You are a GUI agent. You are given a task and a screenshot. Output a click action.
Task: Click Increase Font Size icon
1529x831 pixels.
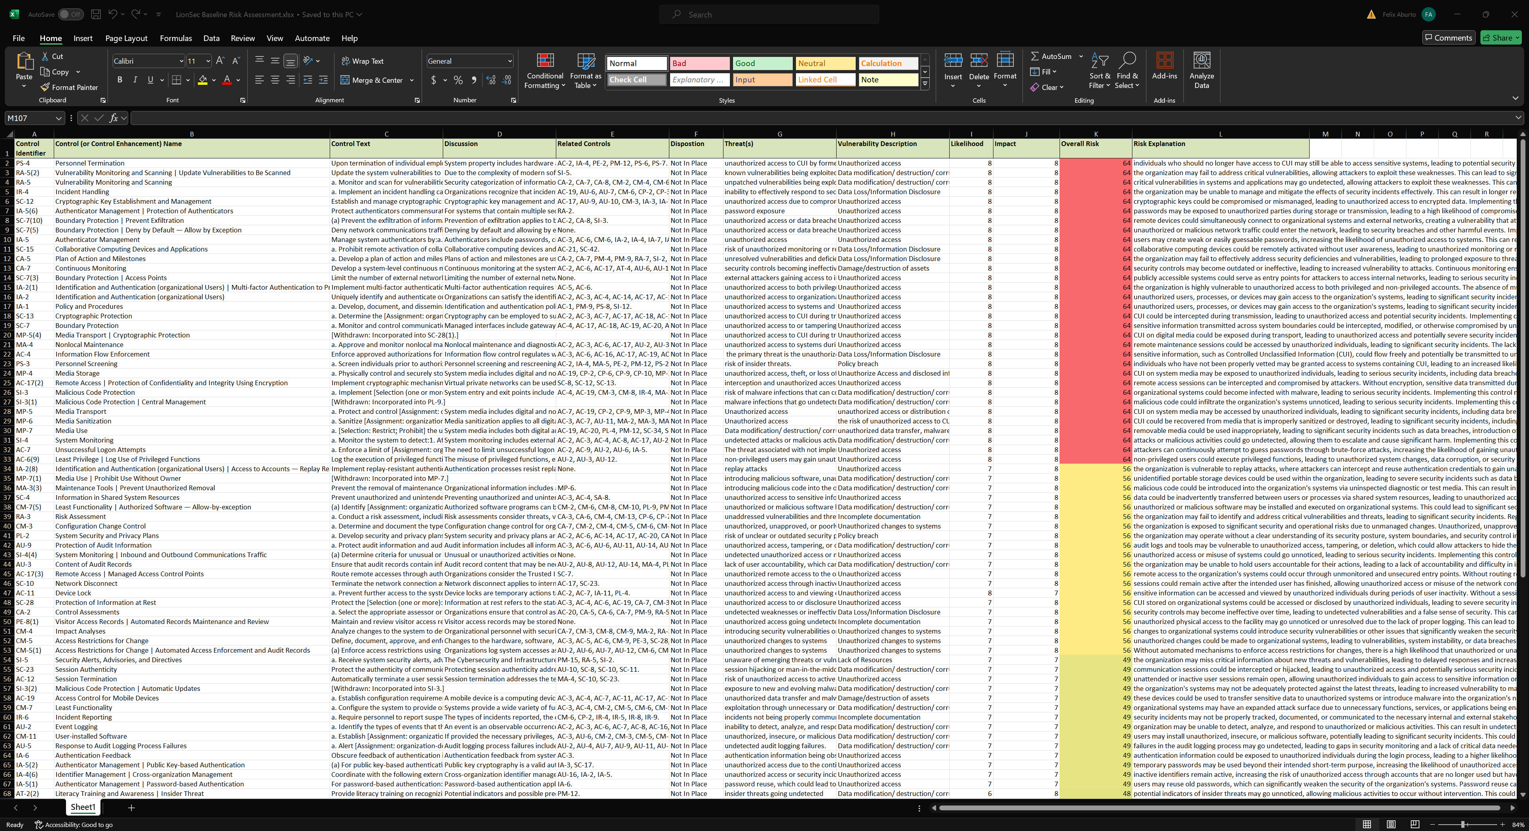(x=220, y=61)
